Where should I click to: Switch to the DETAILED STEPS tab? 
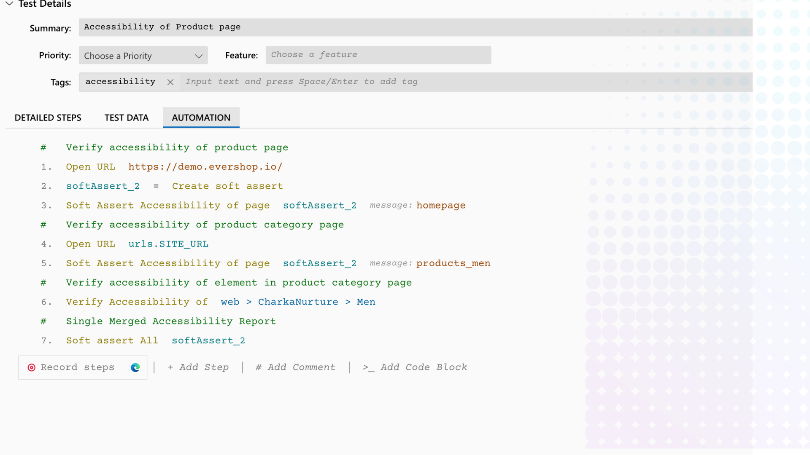click(48, 118)
